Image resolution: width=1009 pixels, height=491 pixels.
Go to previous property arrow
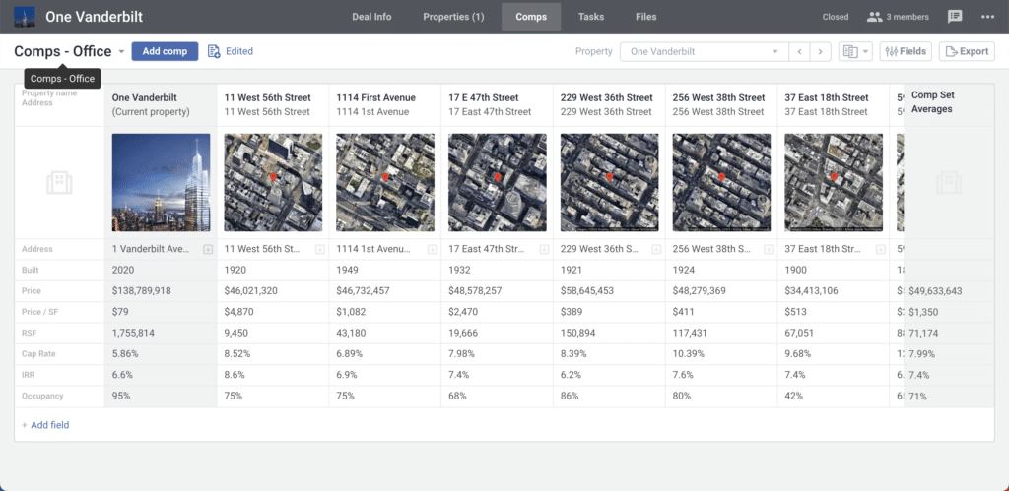[799, 51]
